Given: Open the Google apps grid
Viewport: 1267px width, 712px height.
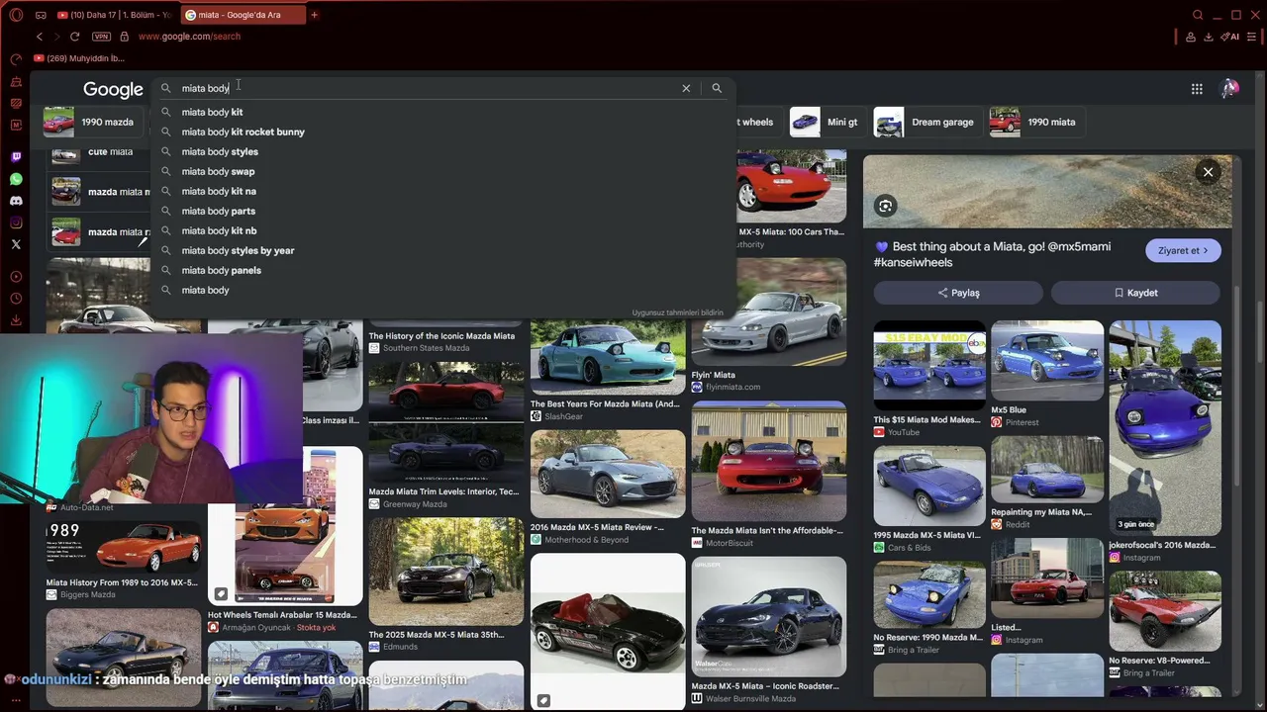Looking at the screenshot, I should pos(1197,89).
